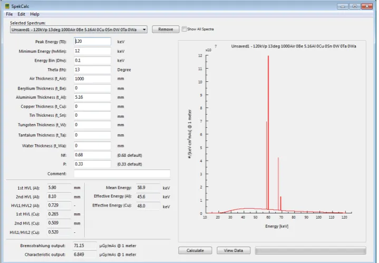Enable the Show All Spectra checkbox

184,29
